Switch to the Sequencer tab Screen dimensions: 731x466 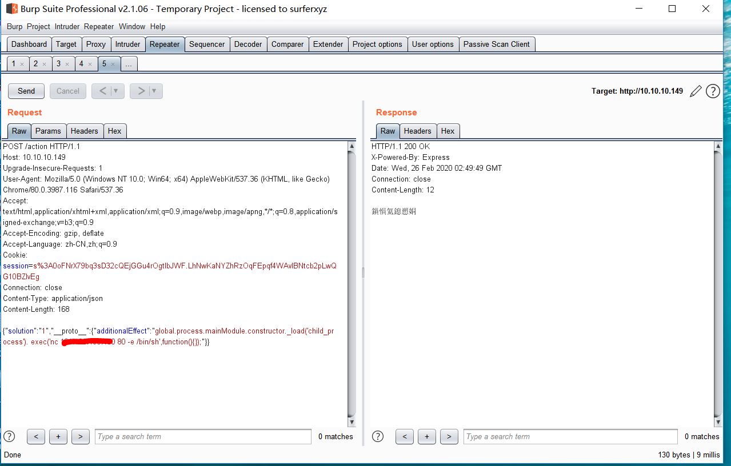tap(207, 44)
